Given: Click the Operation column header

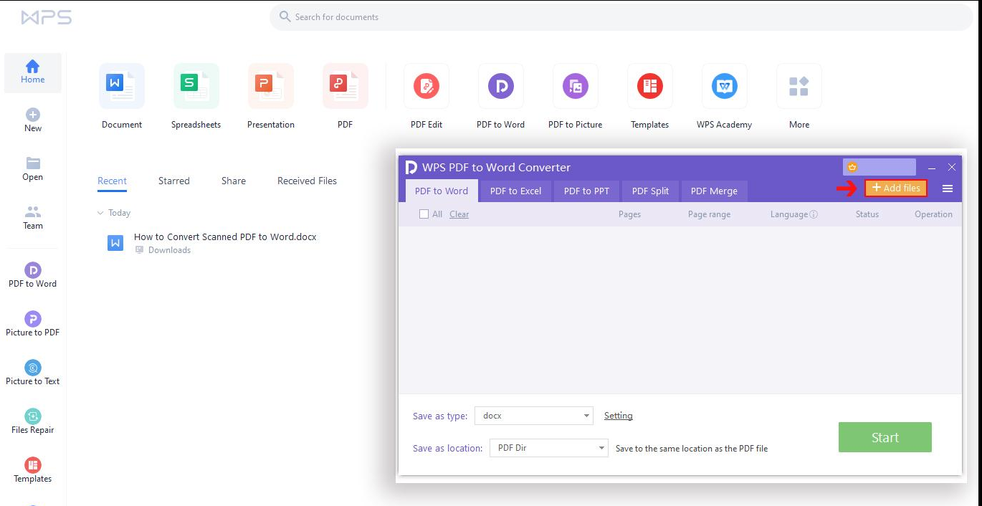Looking at the screenshot, I should [x=933, y=214].
